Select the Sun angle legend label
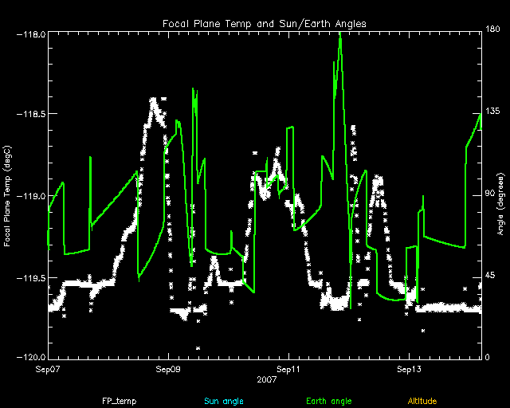 point(224,401)
